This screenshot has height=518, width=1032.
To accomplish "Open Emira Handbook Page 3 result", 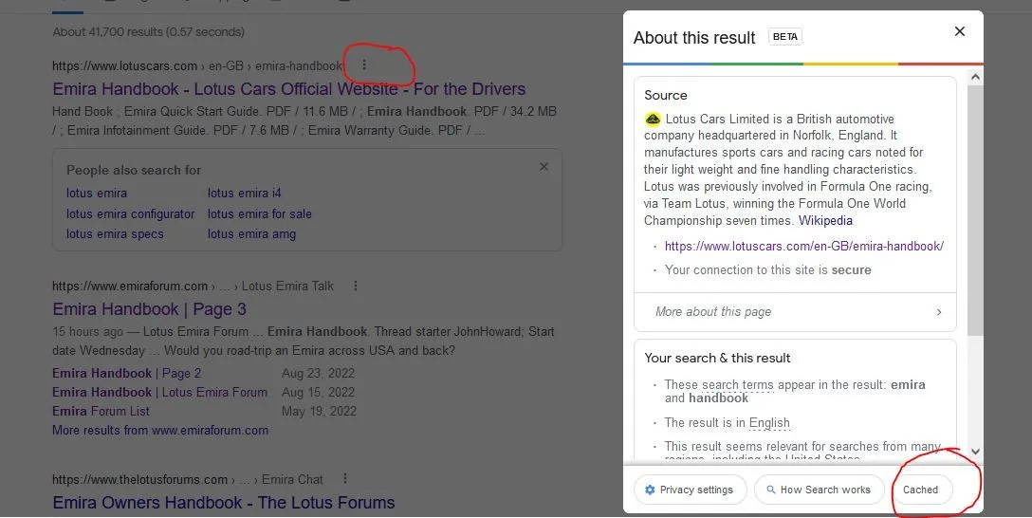I will pyautogui.click(x=149, y=309).
